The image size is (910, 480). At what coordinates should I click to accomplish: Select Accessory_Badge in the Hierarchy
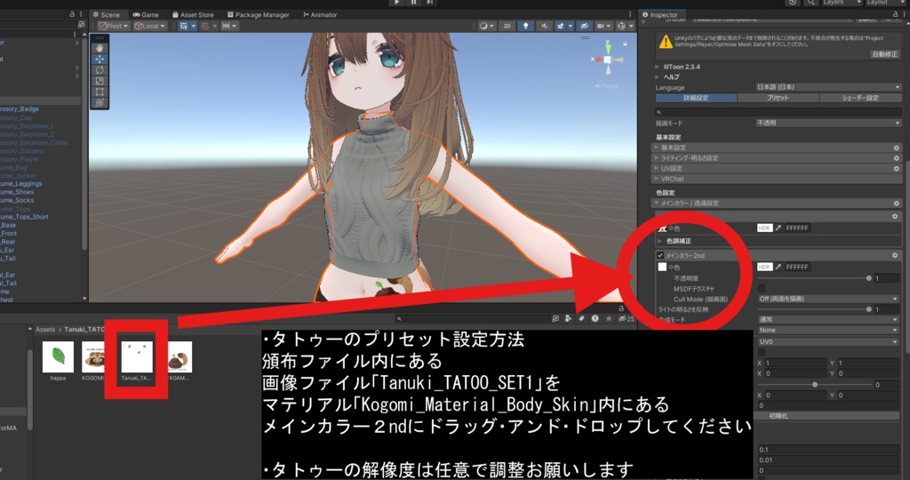click(20, 109)
